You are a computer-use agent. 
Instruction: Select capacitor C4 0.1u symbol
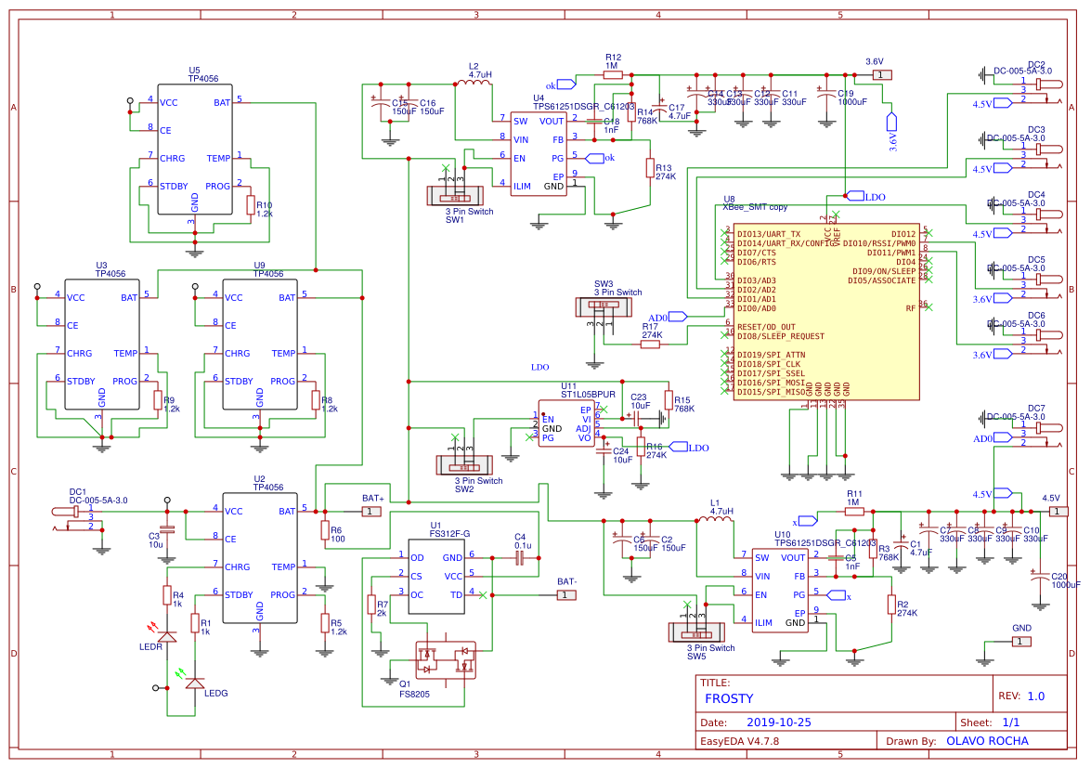coord(519,558)
